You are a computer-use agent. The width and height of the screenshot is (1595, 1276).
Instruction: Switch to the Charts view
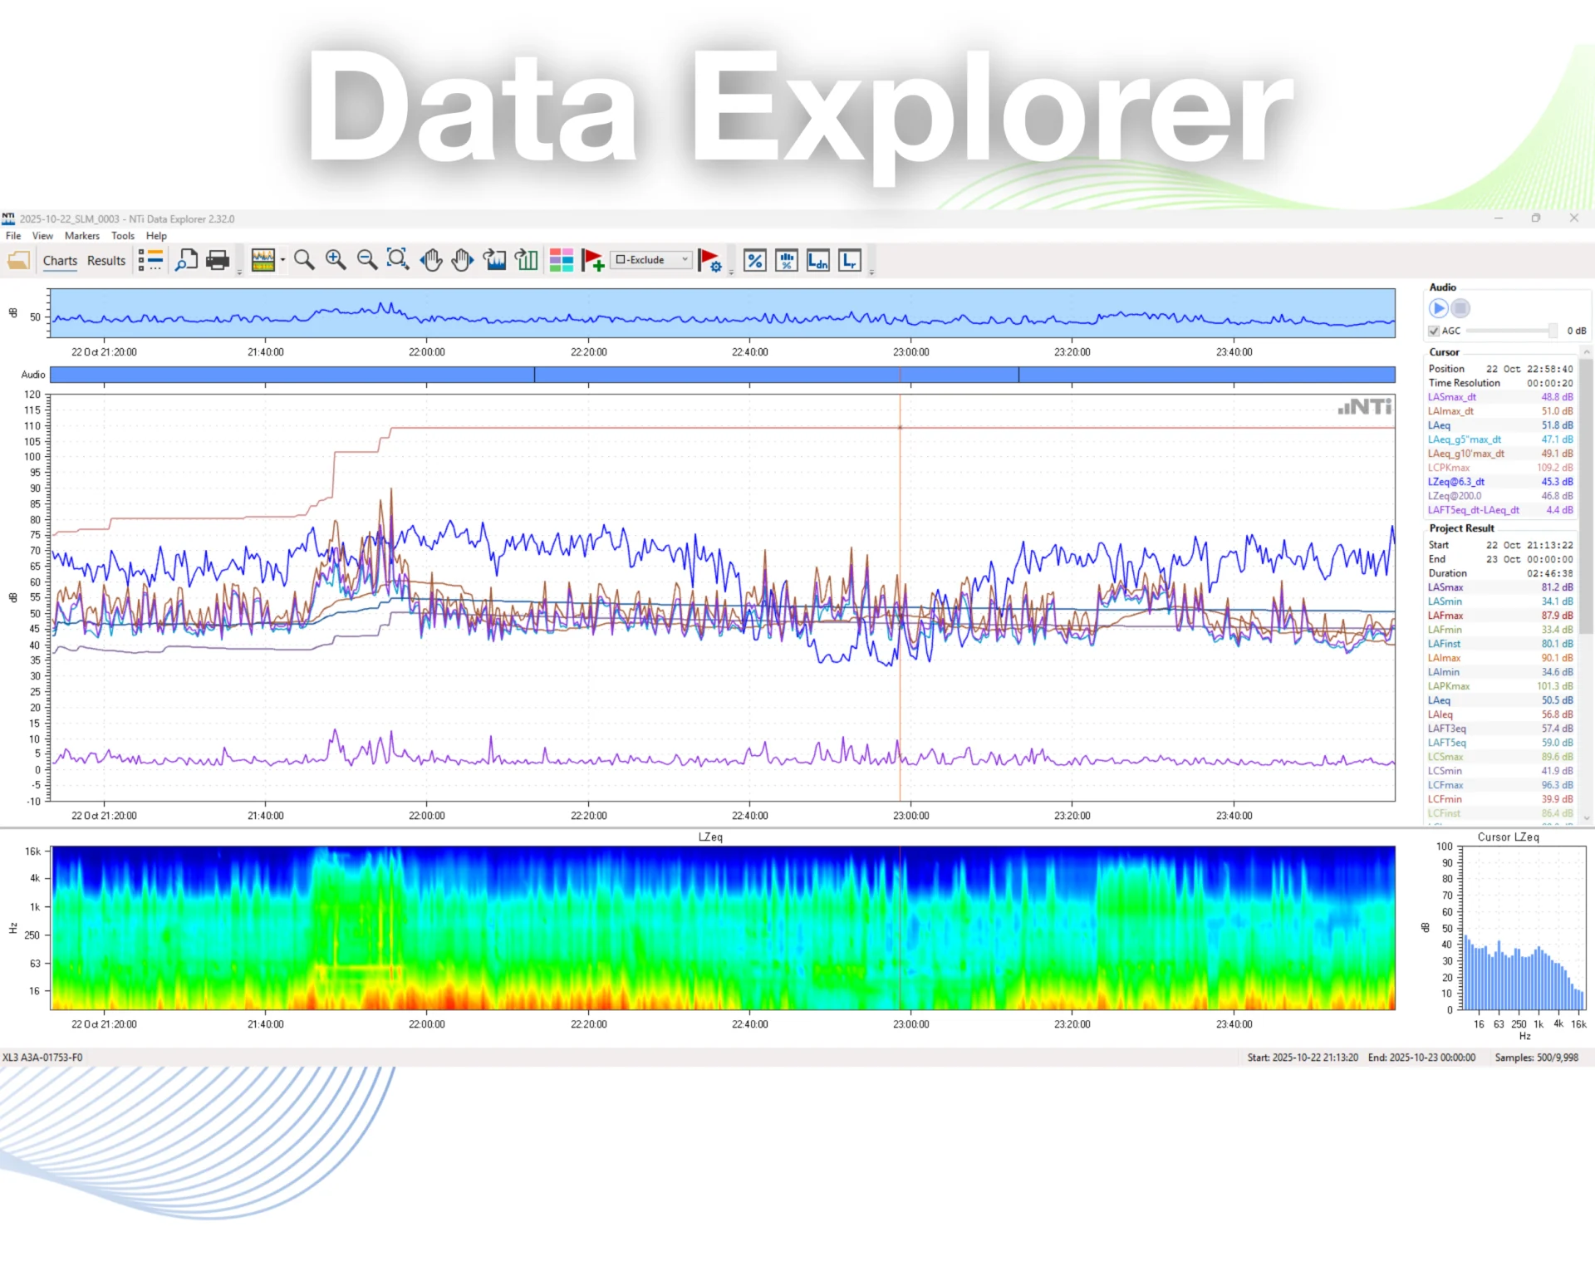point(60,261)
